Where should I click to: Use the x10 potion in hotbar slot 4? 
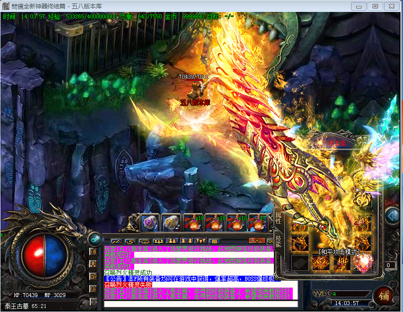[x=215, y=222]
